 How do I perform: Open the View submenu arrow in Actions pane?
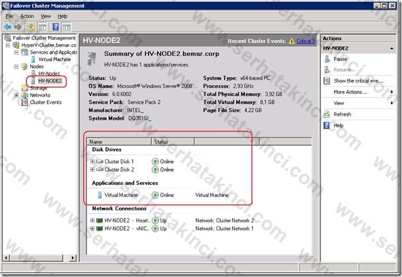click(x=391, y=103)
